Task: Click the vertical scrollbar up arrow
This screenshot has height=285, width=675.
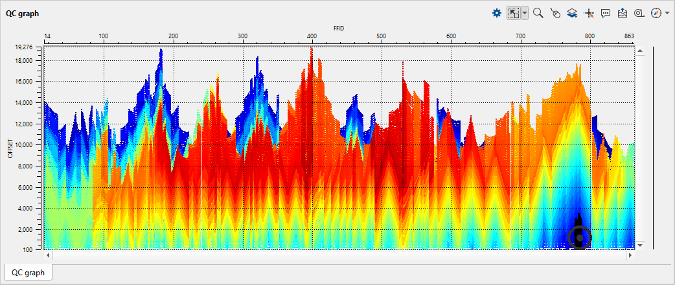Action: [639, 50]
